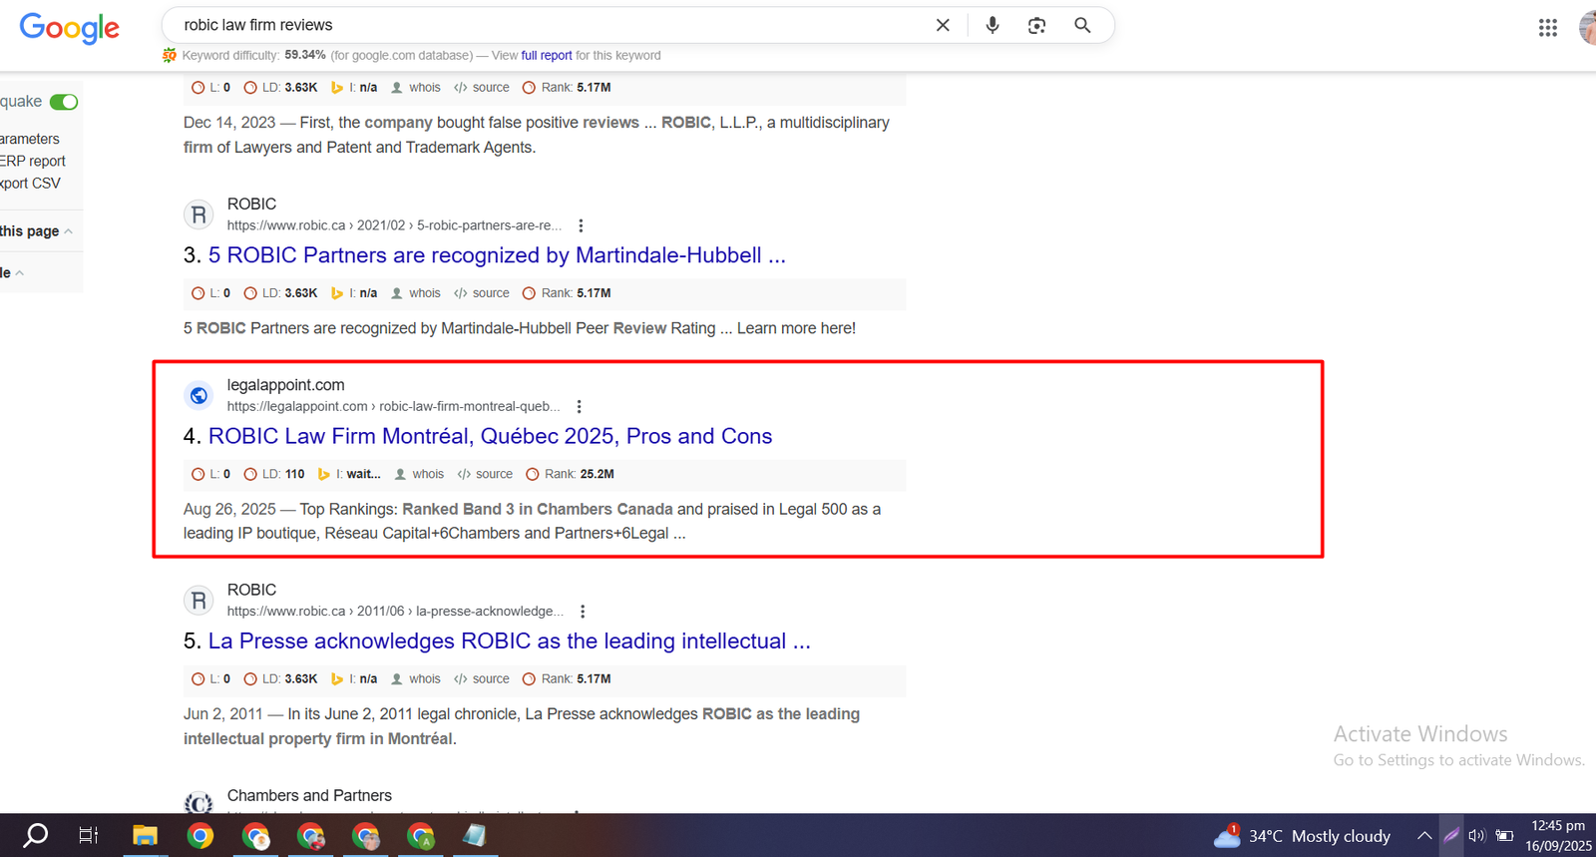Open three-dot menu for La Presse result
This screenshot has height=857, width=1596.
(x=583, y=612)
